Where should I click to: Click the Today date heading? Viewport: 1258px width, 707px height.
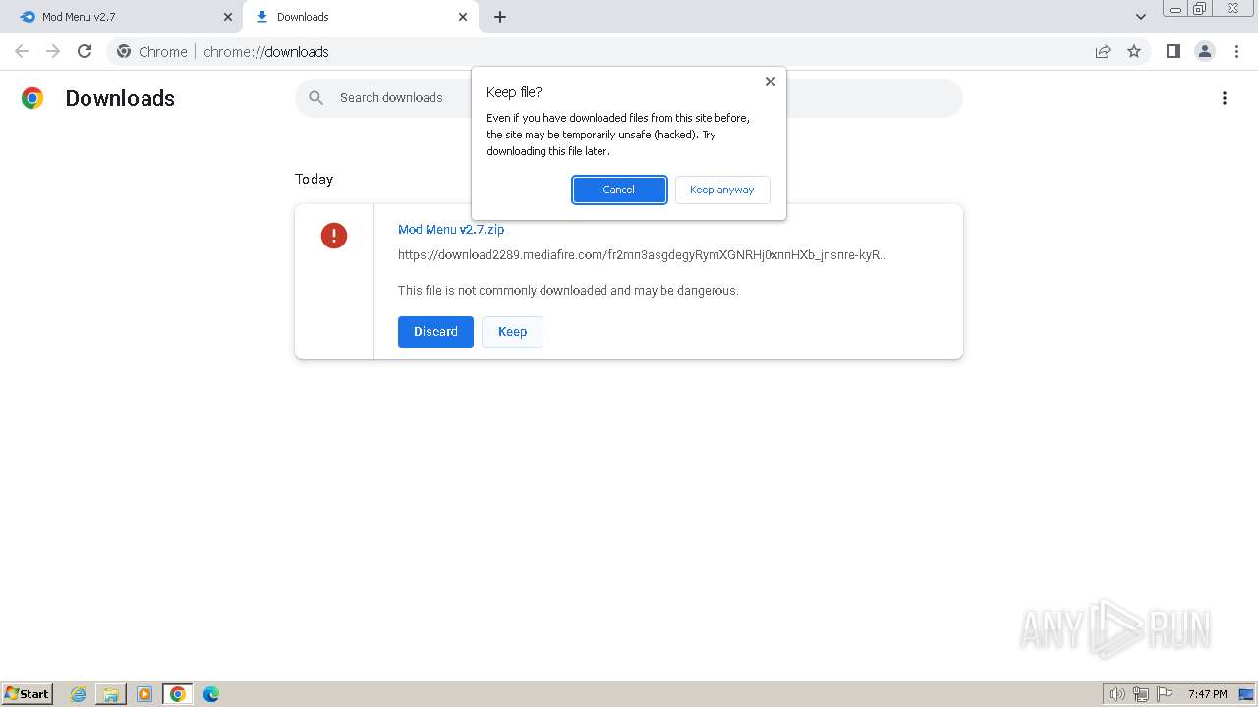(x=314, y=179)
